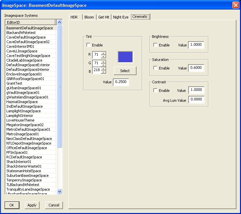Viewport: 241px width, 214px height.
Task: Click the Apply button
Action: click(32, 205)
